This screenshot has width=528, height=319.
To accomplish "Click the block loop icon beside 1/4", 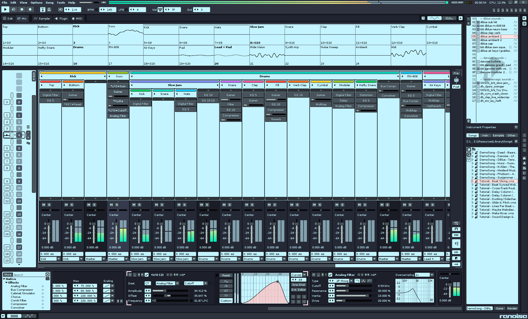I will 61,10.
